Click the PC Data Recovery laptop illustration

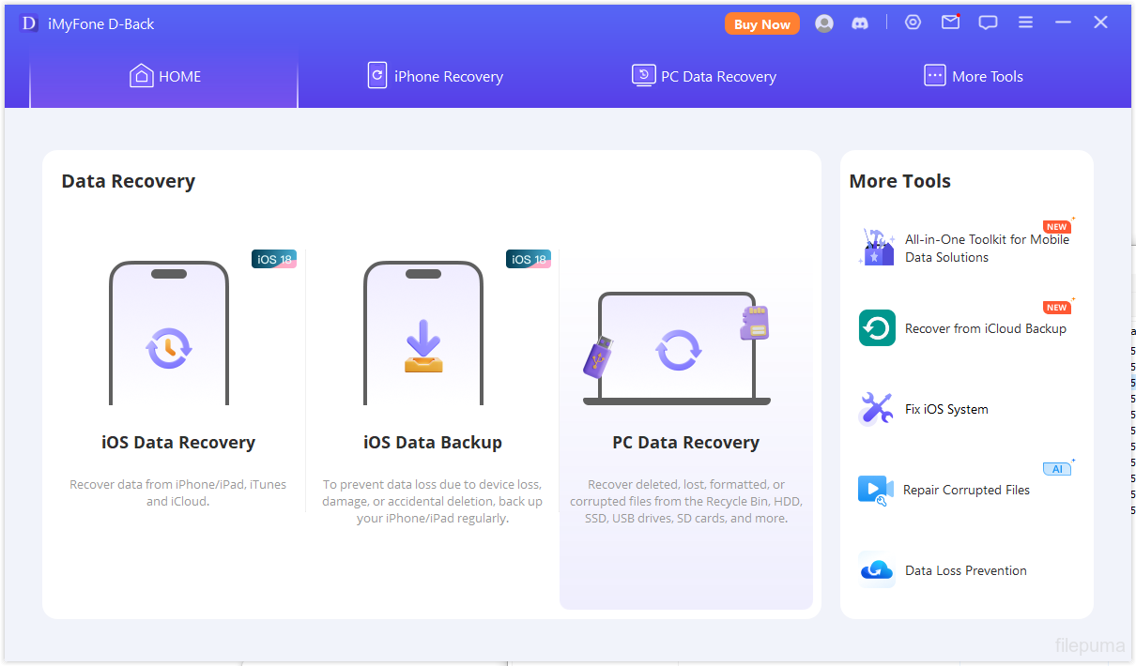[x=677, y=348]
